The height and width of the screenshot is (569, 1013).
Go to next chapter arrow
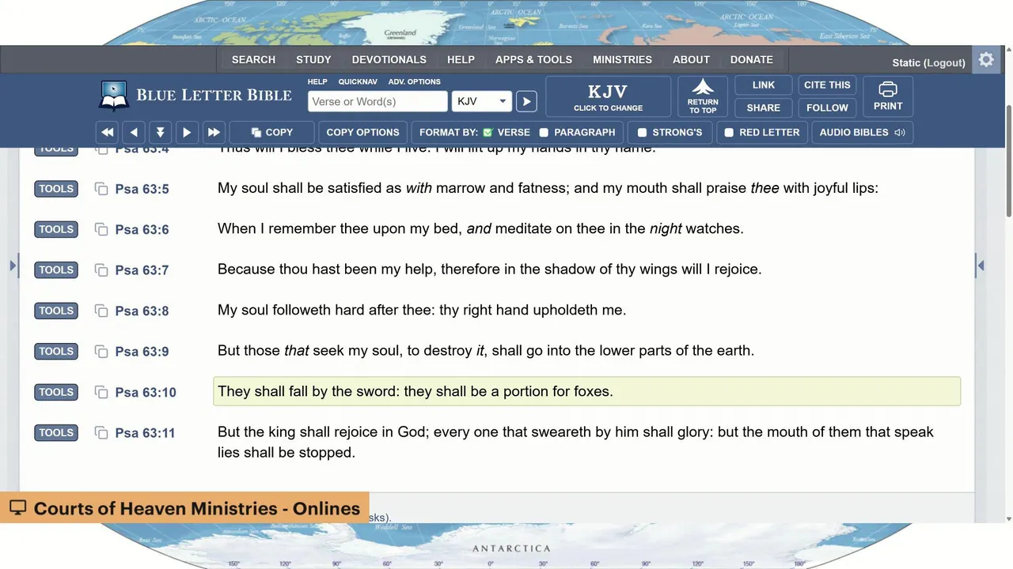coord(187,132)
